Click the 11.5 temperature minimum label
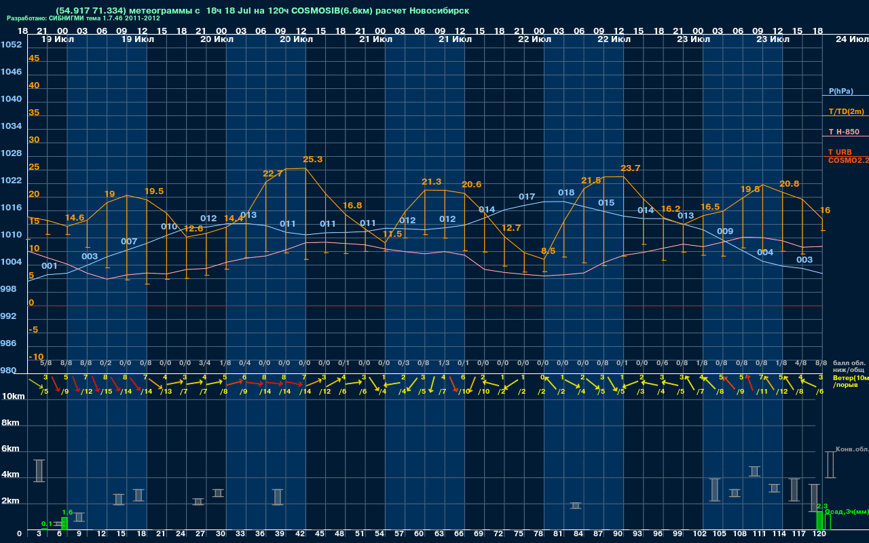869x543 pixels. (392, 234)
